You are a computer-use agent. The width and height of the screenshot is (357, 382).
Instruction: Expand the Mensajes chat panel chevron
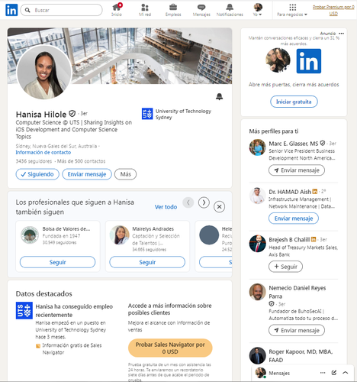345,373
